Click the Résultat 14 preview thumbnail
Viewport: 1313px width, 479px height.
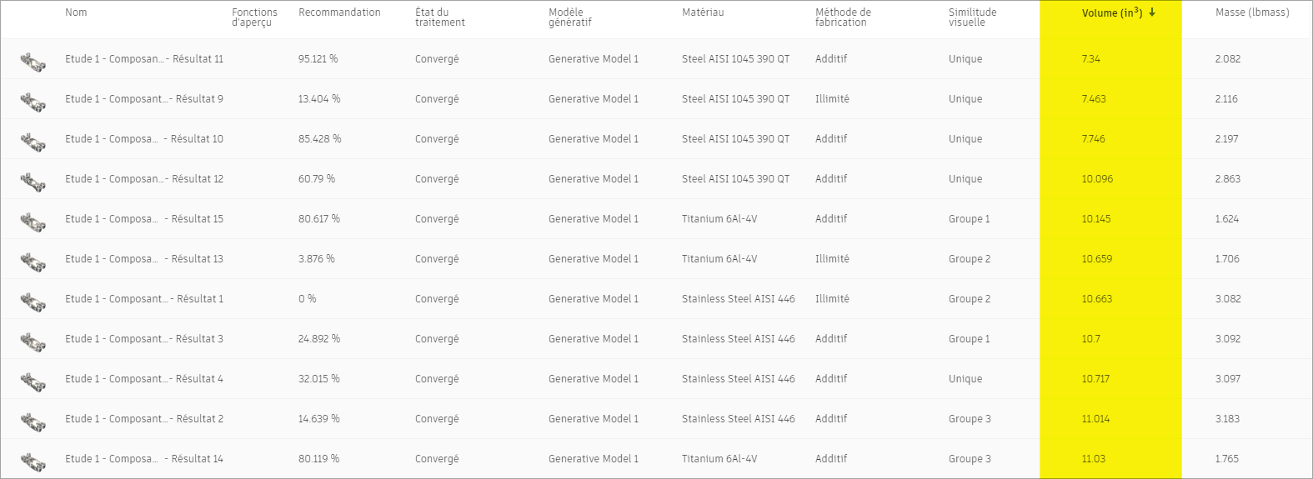click(x=33, y=461)
